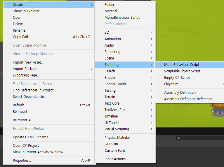Image resolution: width=224 pixels, height=167 pixels.
Task: Open the Playables submenu
Action: [190, 84]
